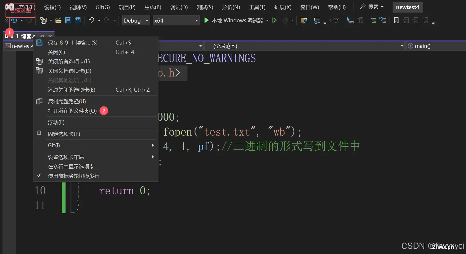Start debugging with the filled green play icon
The image size is (466, 254).
(207, 20)
